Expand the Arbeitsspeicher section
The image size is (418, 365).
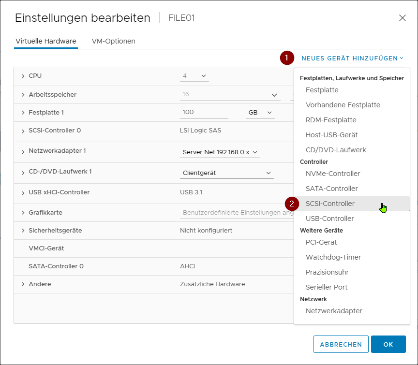pos(23,95)
